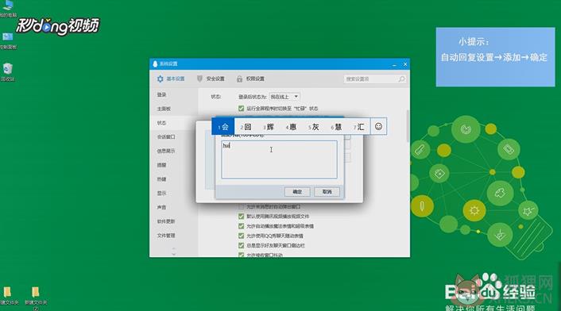
Task: Open the 控制面板 desktop icon
Action: tap(8, 40)
